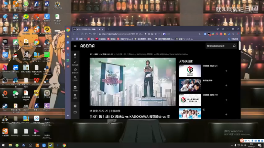Image resolution: width=264 pixels, height=148 pixels.
Task: Click the browser toolbar search magnifier
Action: 200,34
